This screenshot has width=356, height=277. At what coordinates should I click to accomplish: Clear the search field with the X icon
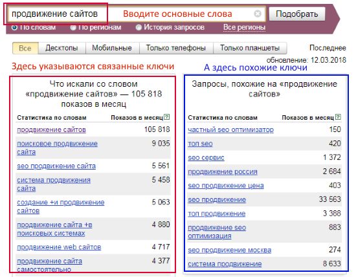[258, 14]
